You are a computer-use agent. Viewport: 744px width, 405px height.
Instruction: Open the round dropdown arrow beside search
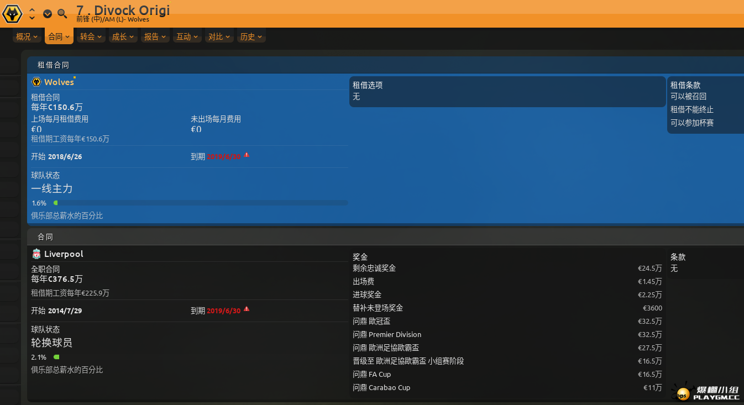pyautogui.click(x=48, y=14)
